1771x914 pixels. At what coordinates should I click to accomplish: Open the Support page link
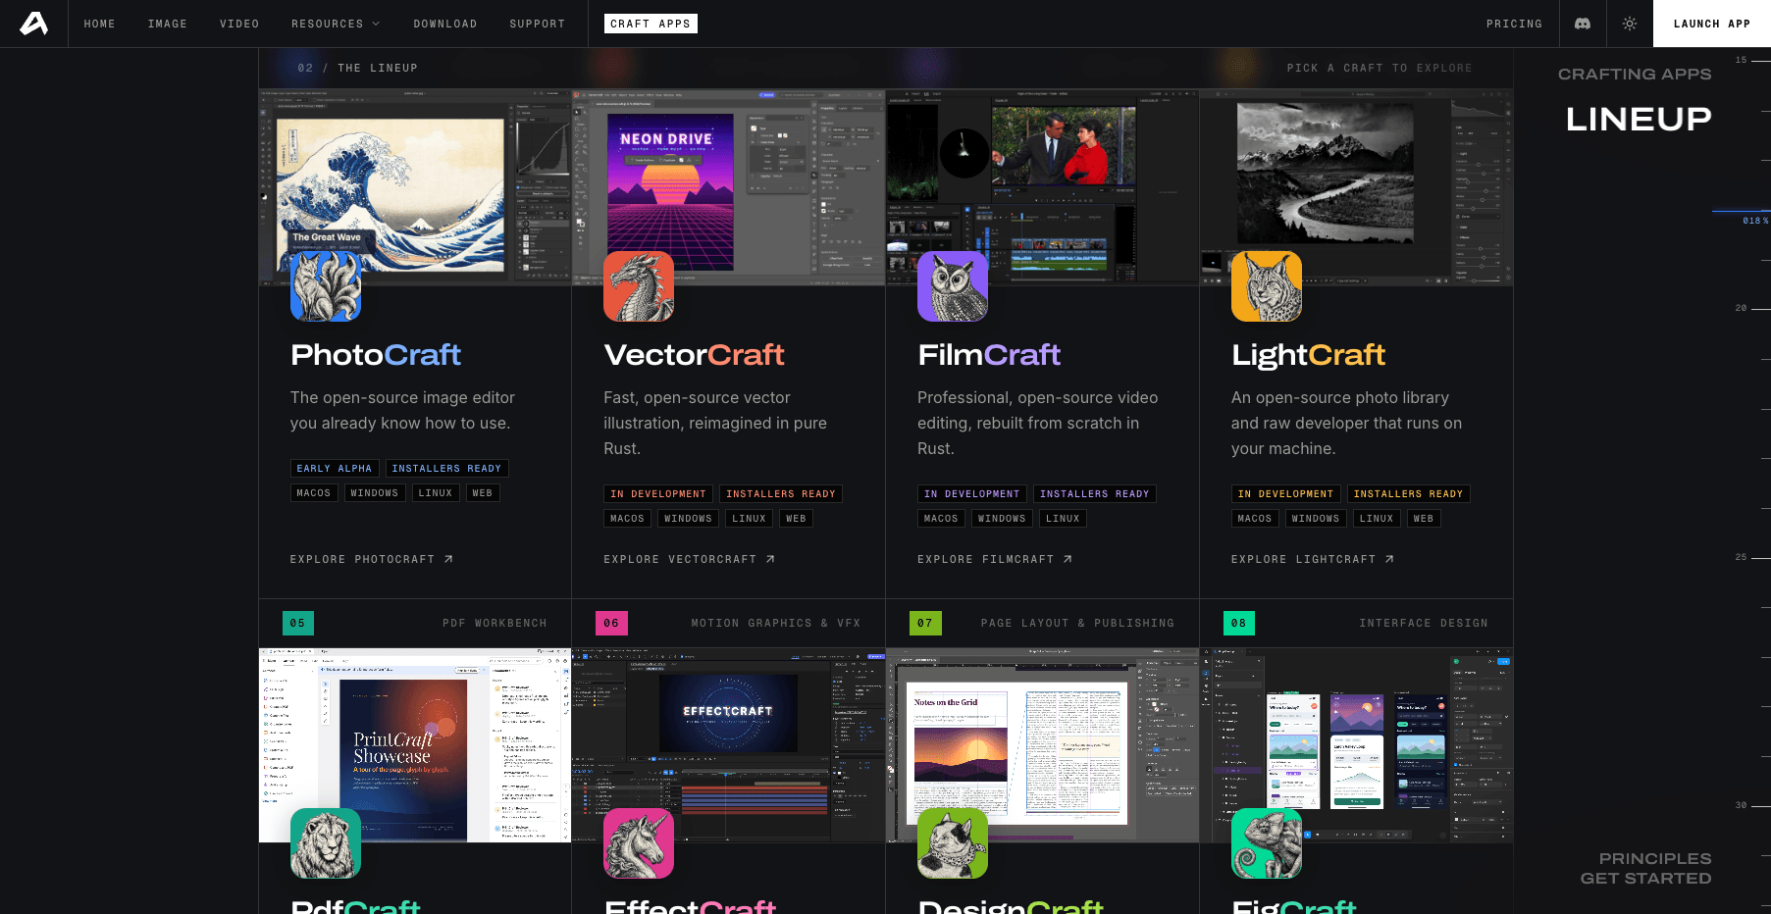pyautogui.click(x=538, y=24)
